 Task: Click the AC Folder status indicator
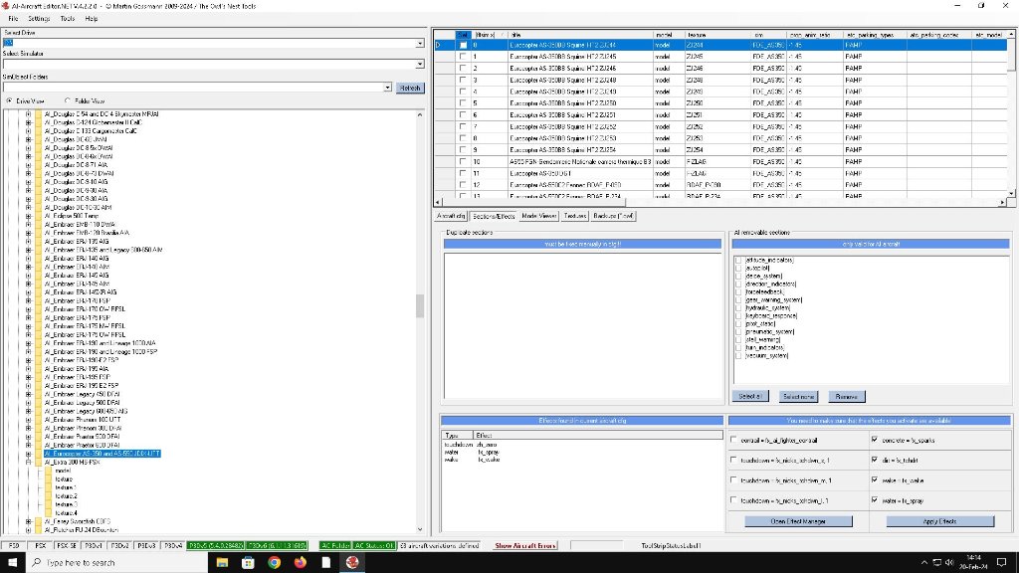pyautogui.click(x=335, y=546)
